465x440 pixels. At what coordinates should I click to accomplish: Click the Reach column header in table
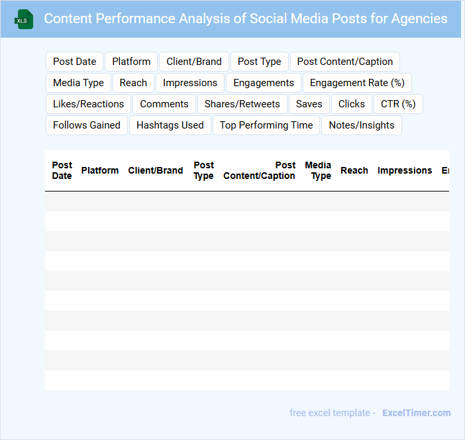click(x=354, y=170)
